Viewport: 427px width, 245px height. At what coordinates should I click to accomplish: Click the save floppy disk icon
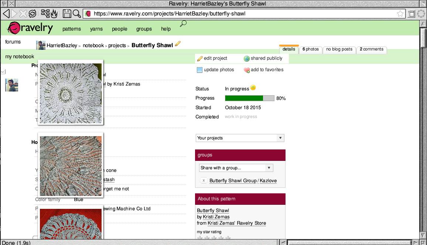[x=67, y=14]
